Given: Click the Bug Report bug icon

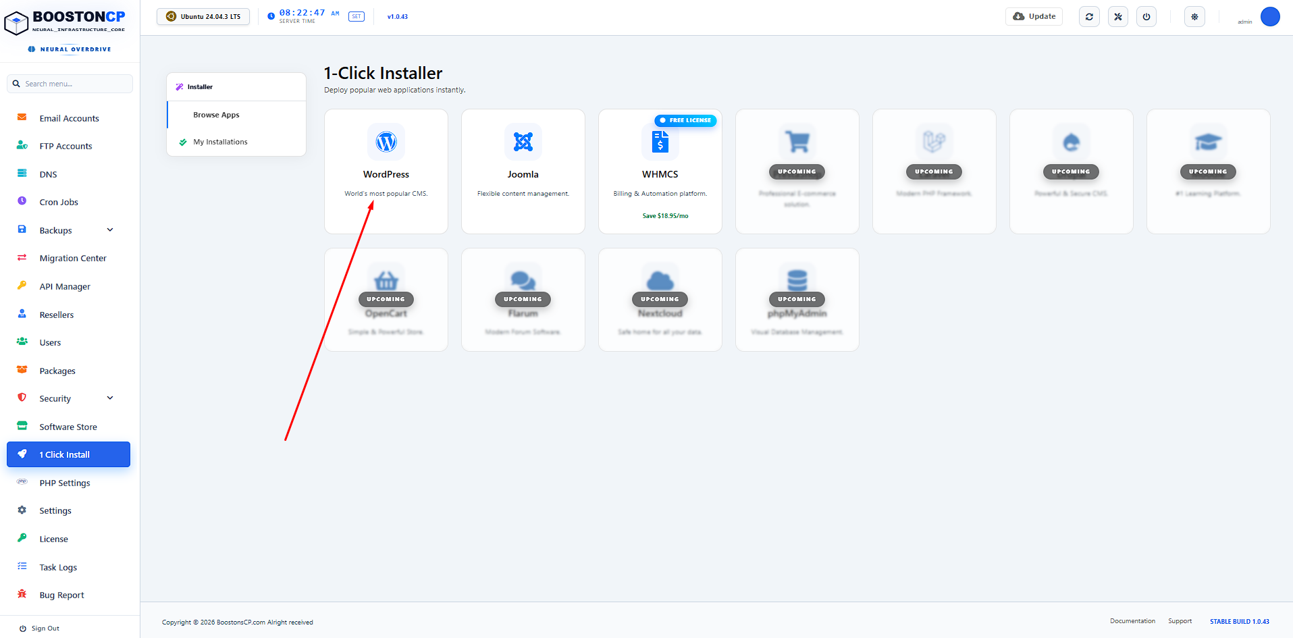Looking at the screenshot, I should [22, 594].
